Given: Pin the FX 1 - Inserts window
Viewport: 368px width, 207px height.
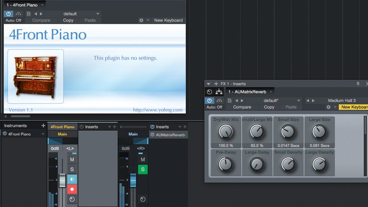Looking at the screenshot, I should pyautogui.click(x=358, y=84).
